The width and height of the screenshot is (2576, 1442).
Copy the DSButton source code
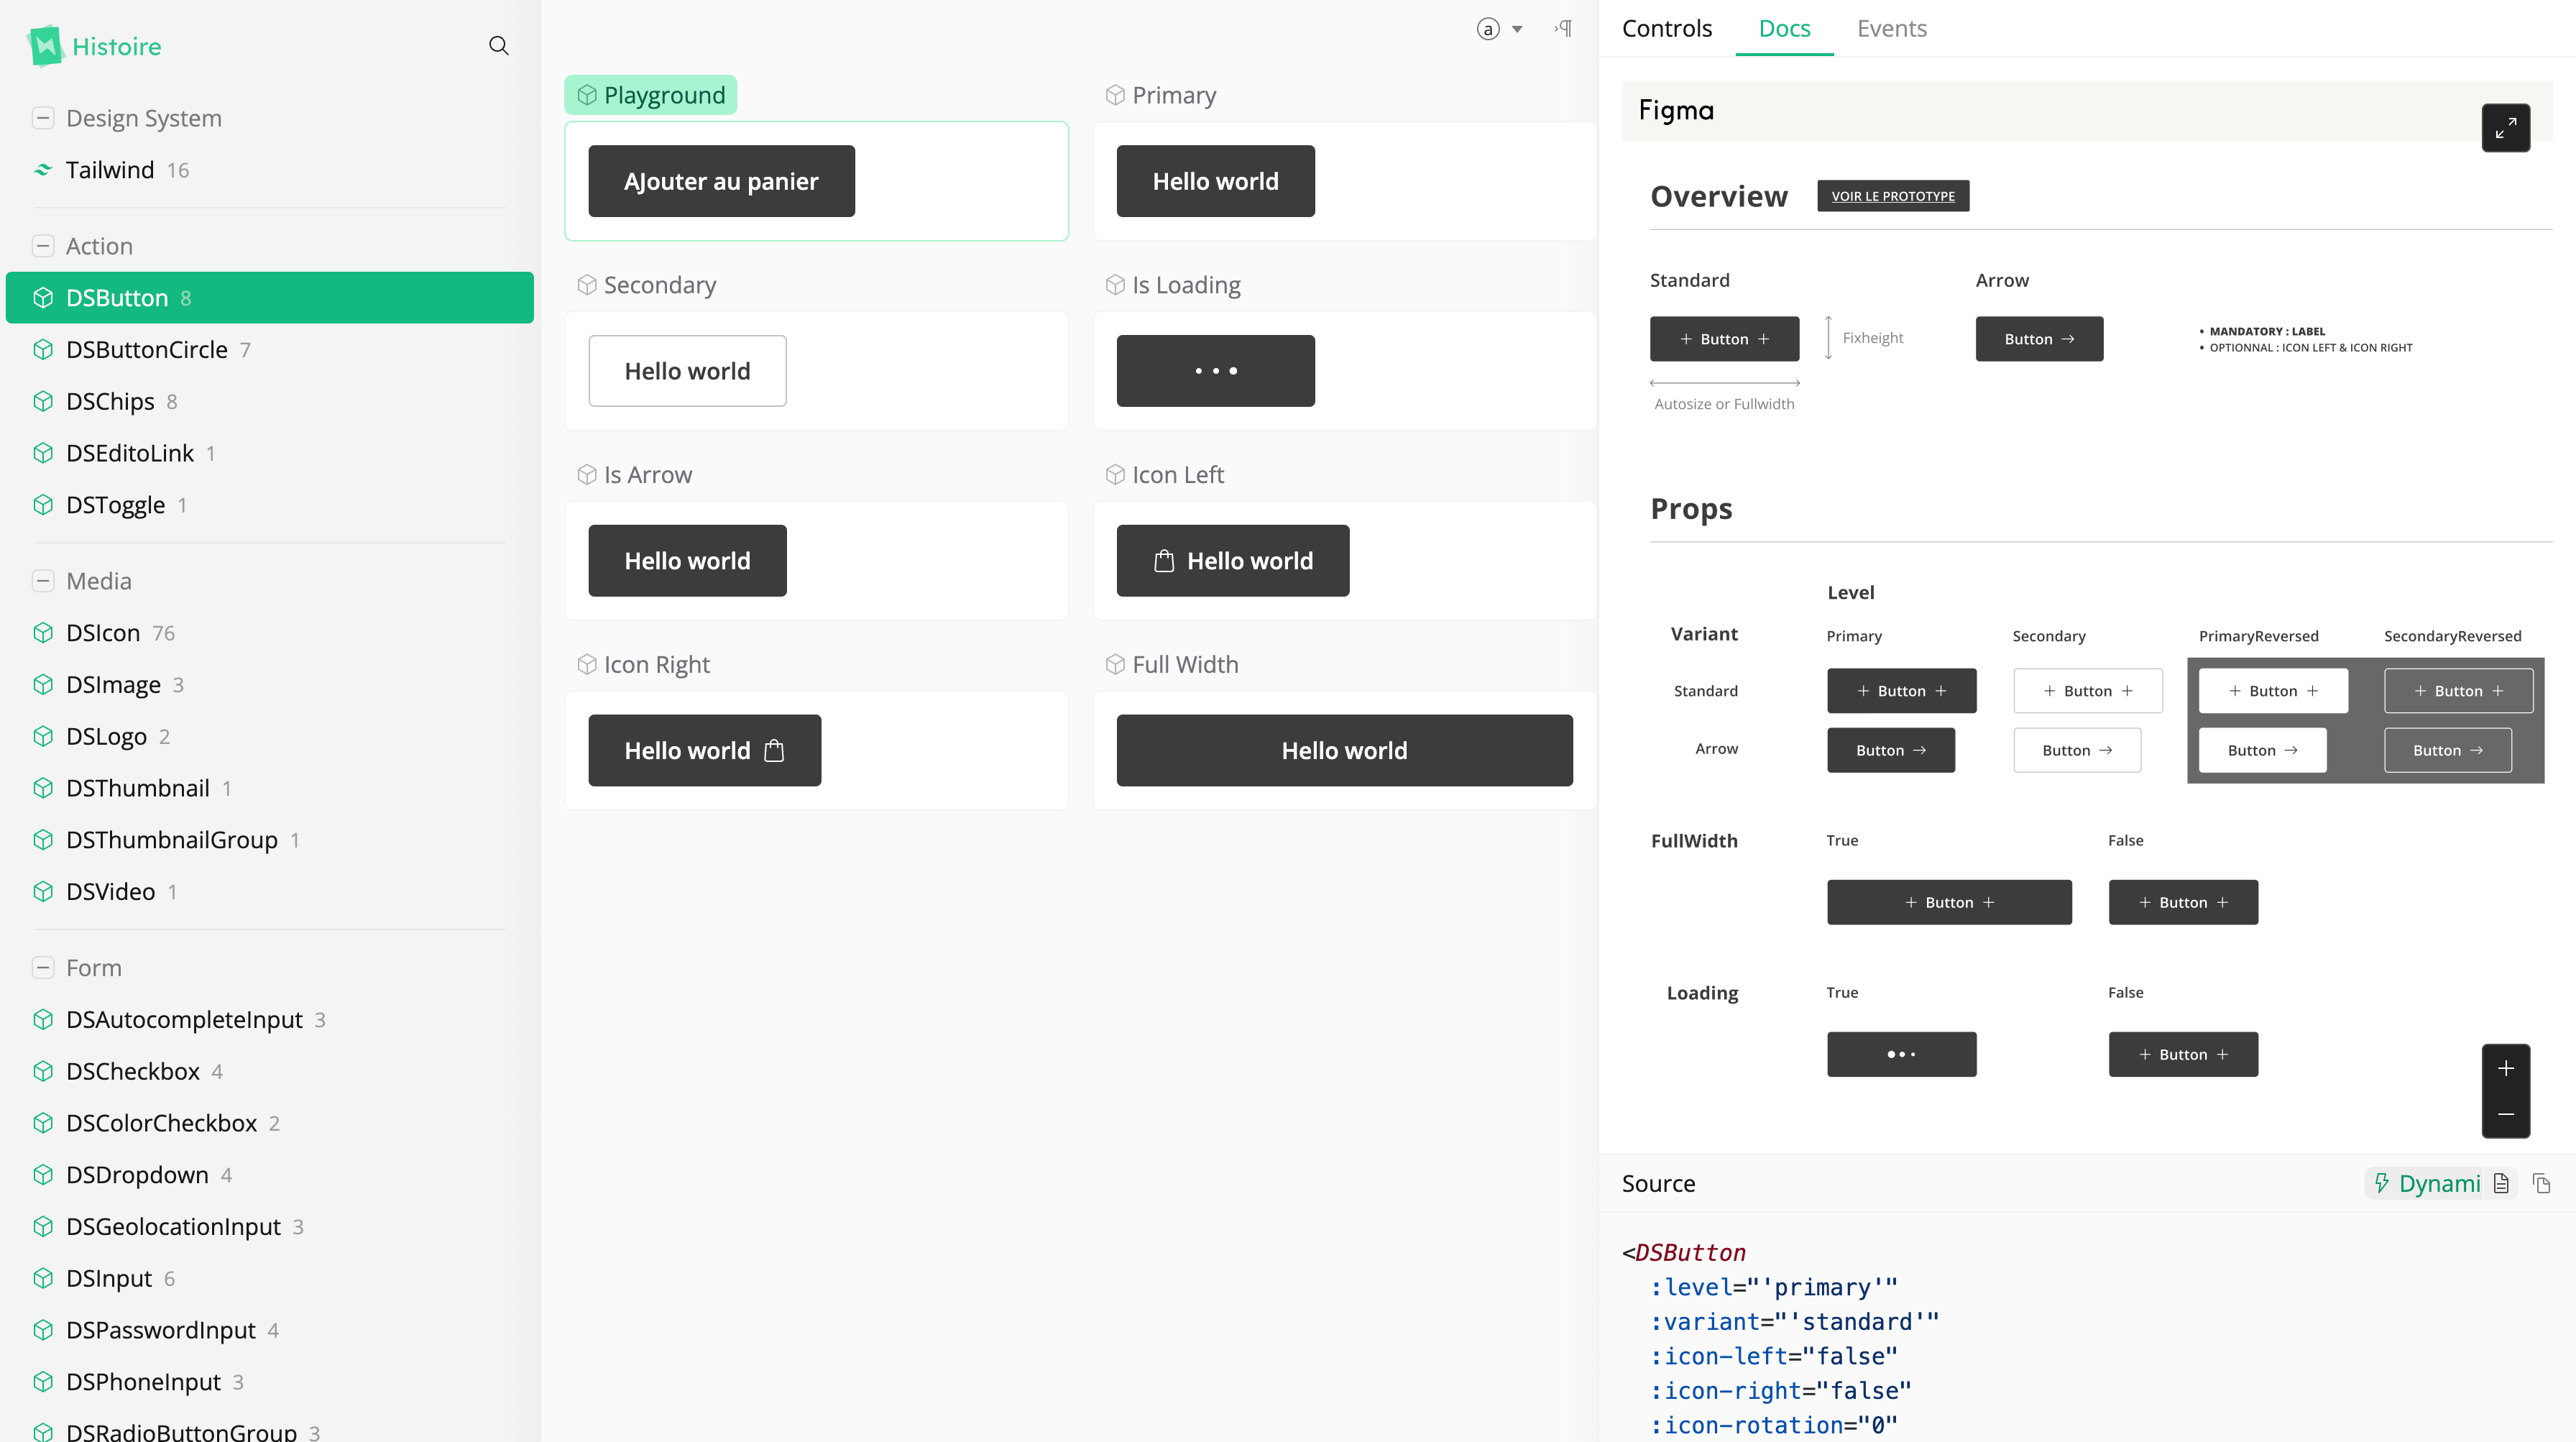click(2541, 1183)
